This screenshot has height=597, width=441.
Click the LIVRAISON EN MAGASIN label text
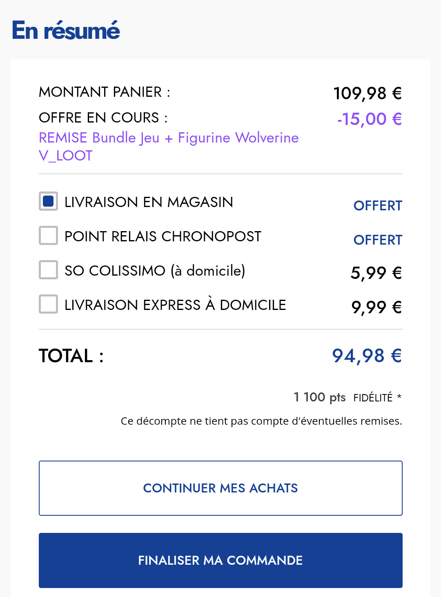coord(149,202)
